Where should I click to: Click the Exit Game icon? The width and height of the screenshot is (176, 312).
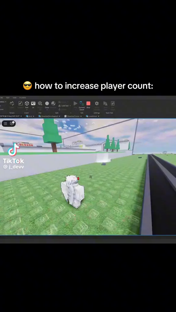113,103
